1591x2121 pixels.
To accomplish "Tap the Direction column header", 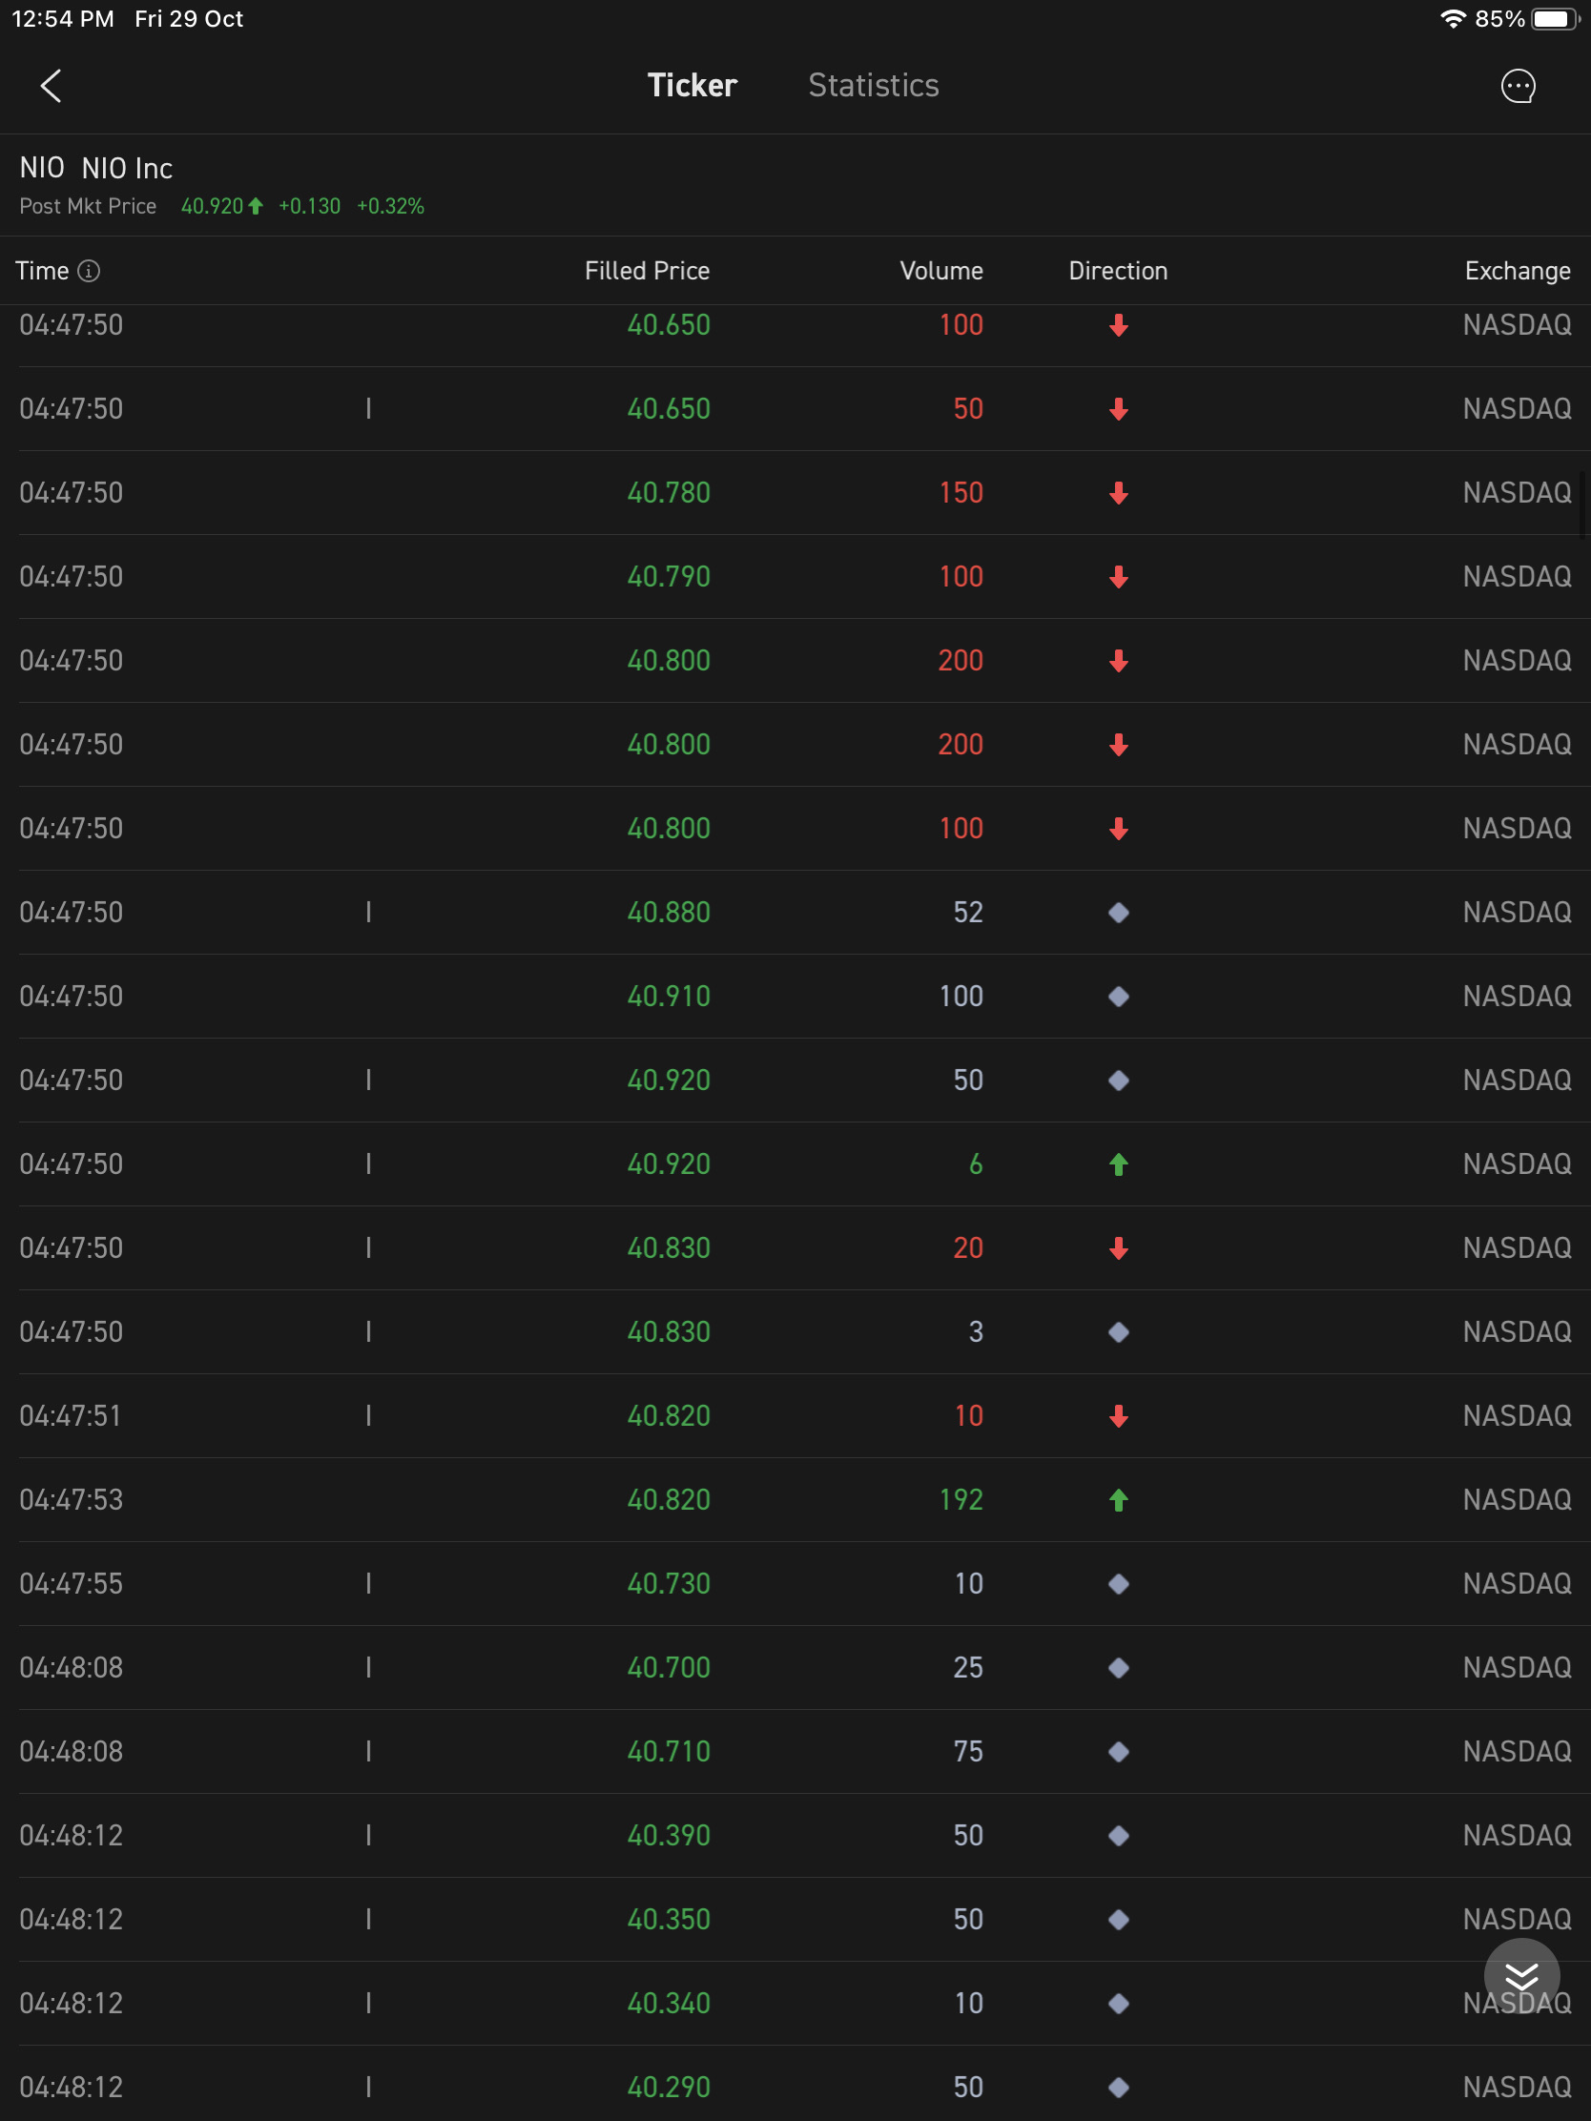I will pos(1118,272).
